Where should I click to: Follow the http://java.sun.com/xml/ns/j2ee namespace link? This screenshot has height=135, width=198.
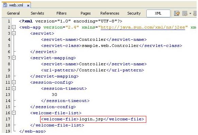click(143, 28)
